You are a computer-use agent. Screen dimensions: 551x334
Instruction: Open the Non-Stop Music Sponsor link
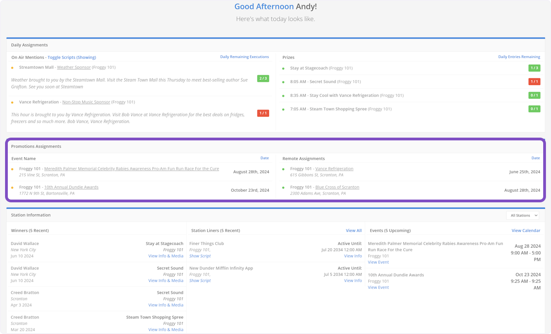86,102
